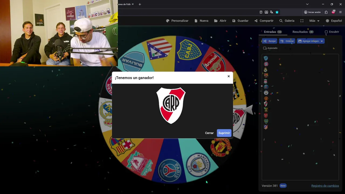Create a new wheel with Nueva

tap(201, 21)
